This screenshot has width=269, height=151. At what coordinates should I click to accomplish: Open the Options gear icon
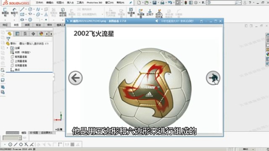click(x=196, y=3)
